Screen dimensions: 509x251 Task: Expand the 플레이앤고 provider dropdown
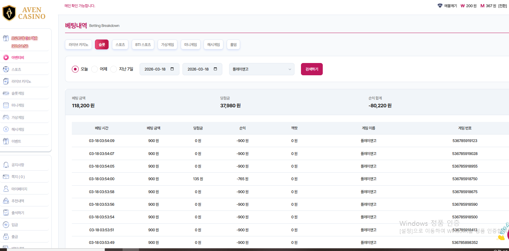click(261, 69)
